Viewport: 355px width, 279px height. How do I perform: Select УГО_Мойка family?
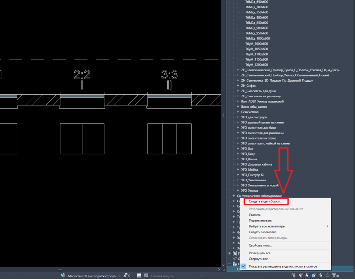coord(249,170)
